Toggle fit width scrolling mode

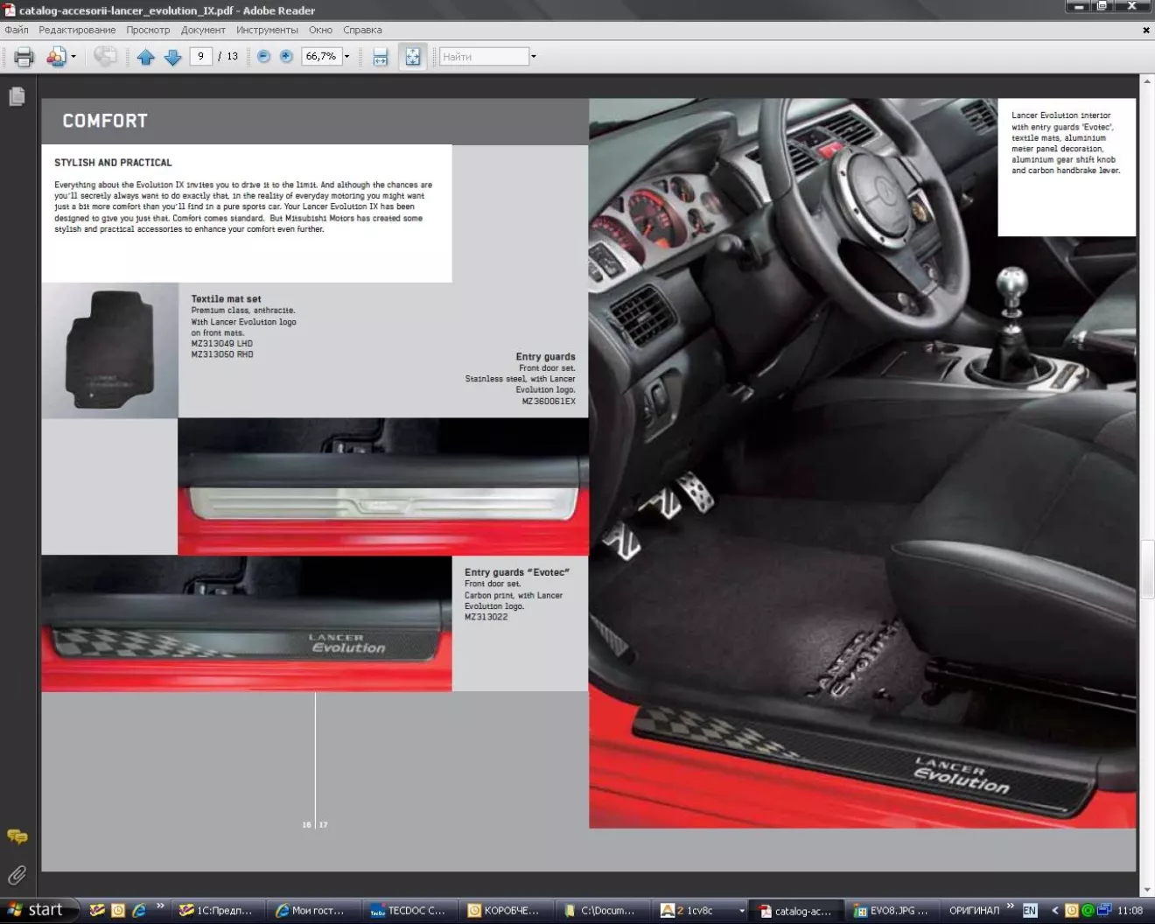tap(381, 57)
